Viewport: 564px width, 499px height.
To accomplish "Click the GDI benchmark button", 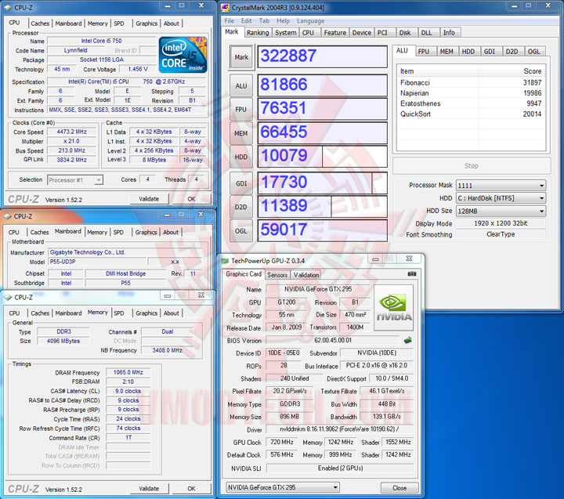I will [x=241, y=183].
